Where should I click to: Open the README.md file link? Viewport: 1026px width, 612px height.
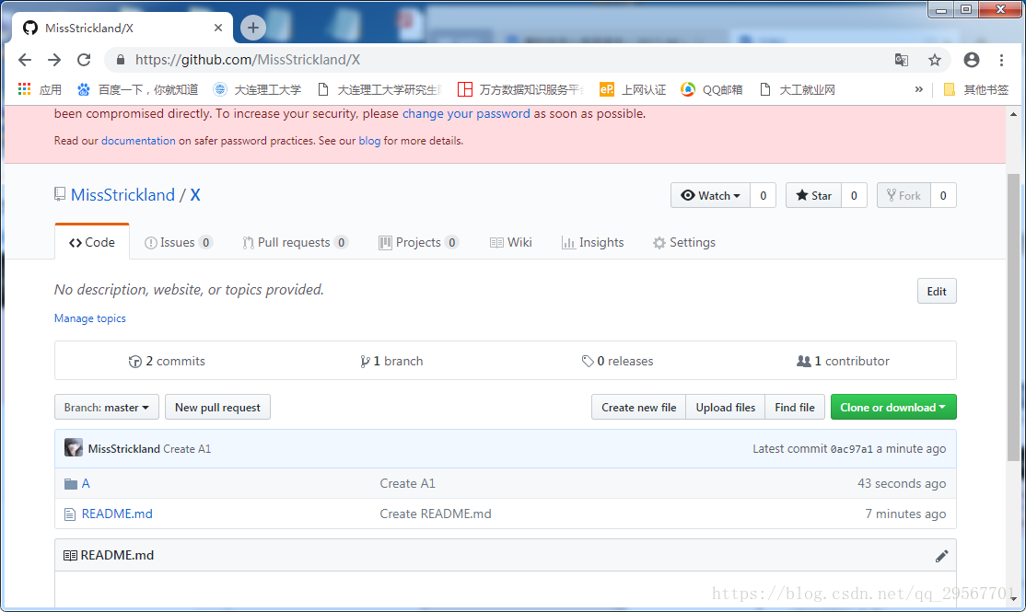coord(117,514)
